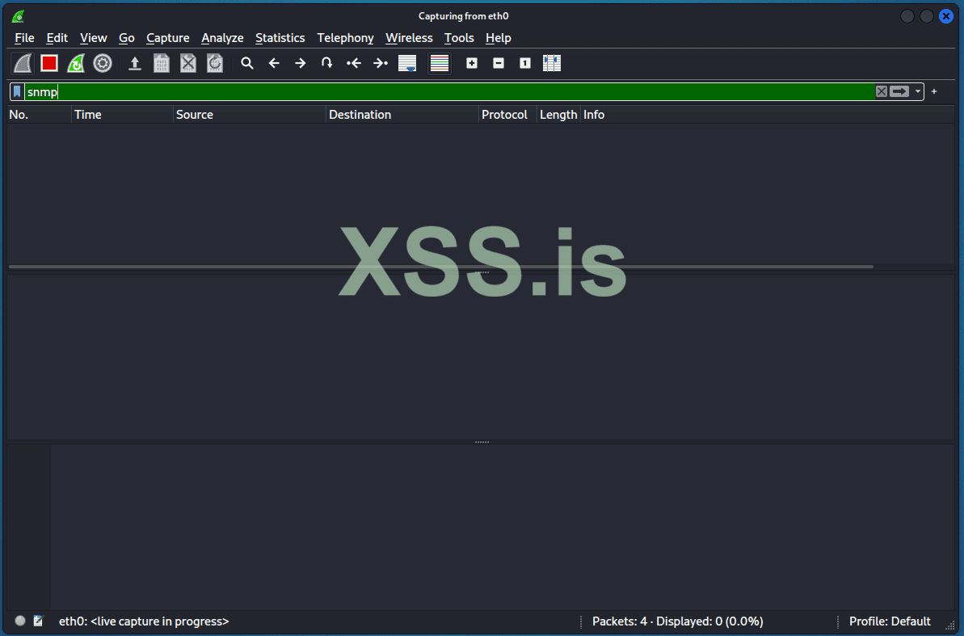Open display filter bookmark icon
This screenshot has width=964, height=636.
coord(17,91)
